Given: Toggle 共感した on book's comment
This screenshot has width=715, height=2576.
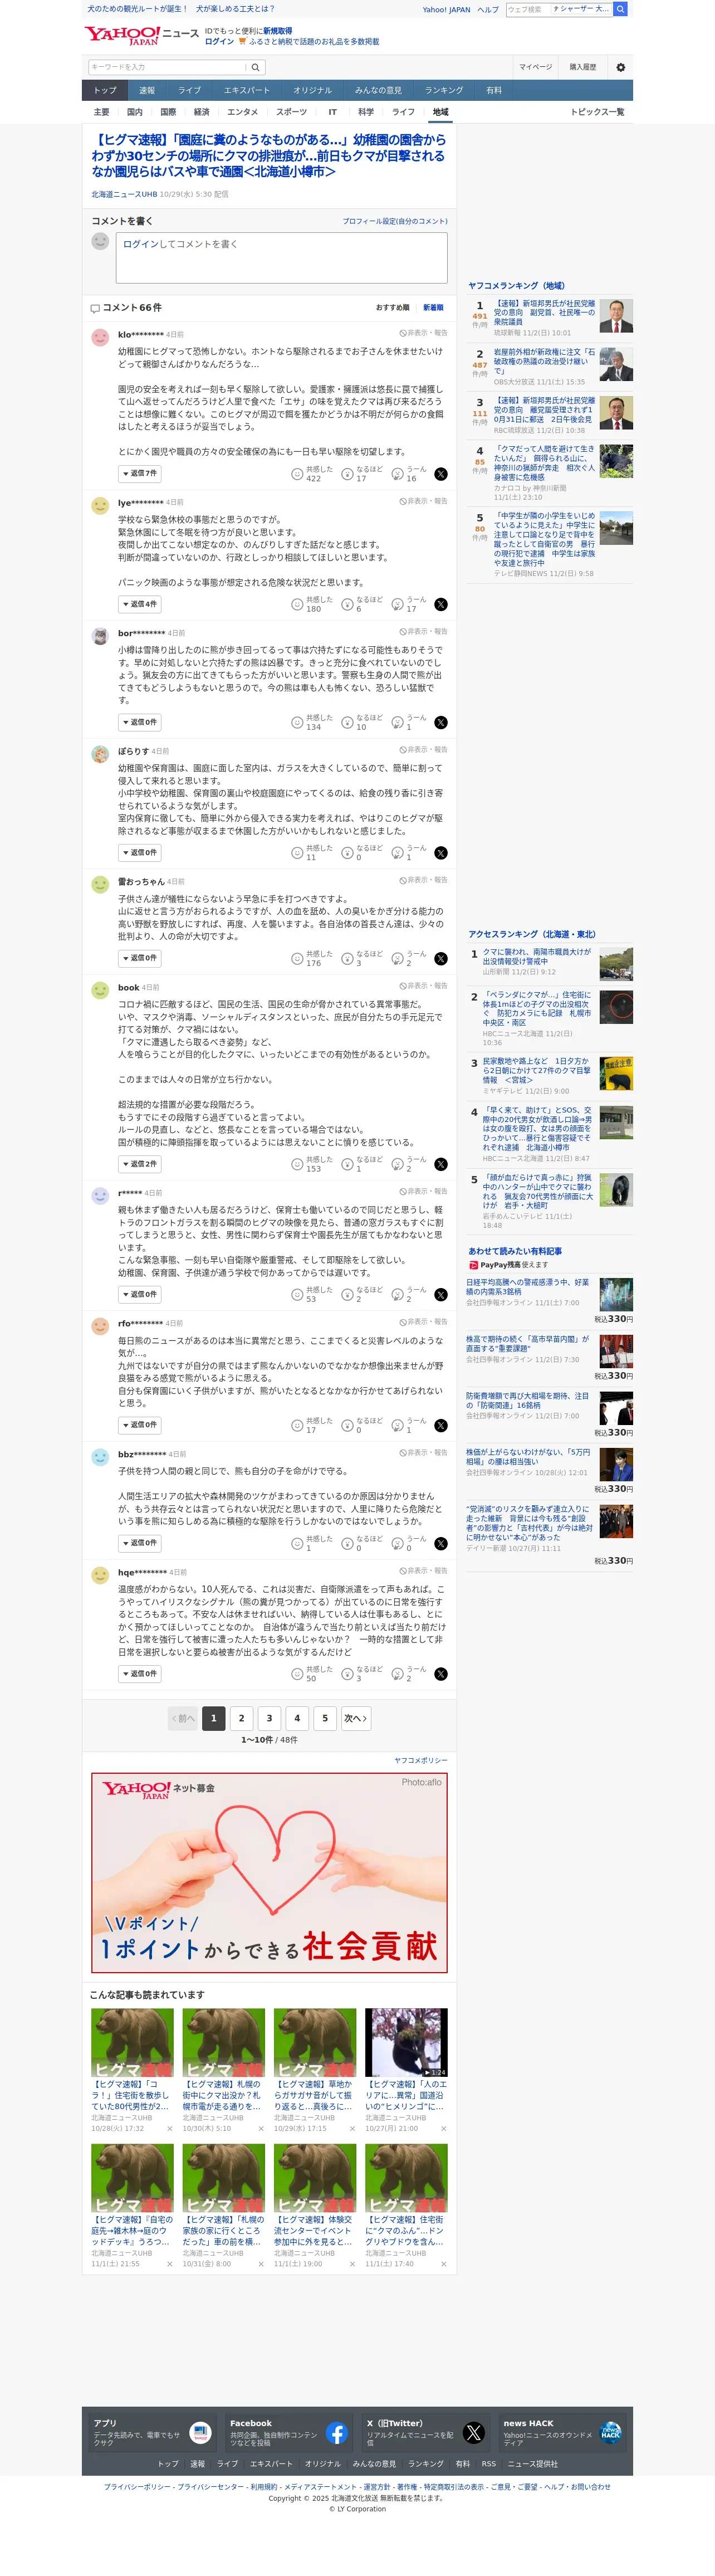Looking at the screenshot, I should [x=311, y=1165].
